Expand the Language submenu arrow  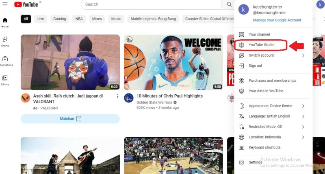pyautogui.click(x=303, y=117)
